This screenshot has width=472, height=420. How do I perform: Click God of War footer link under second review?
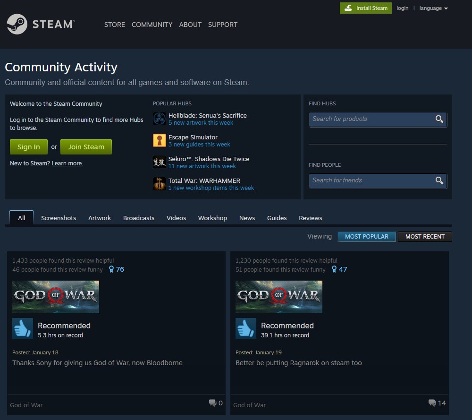tap(250, 405)
